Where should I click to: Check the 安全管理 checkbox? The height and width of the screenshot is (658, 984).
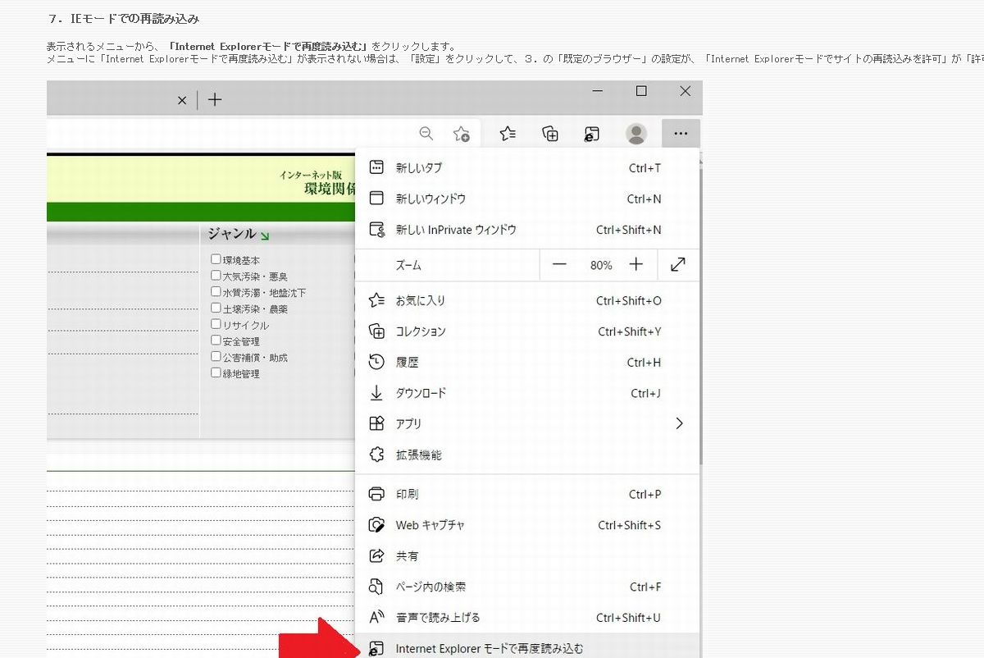click(x=216, y=340)
